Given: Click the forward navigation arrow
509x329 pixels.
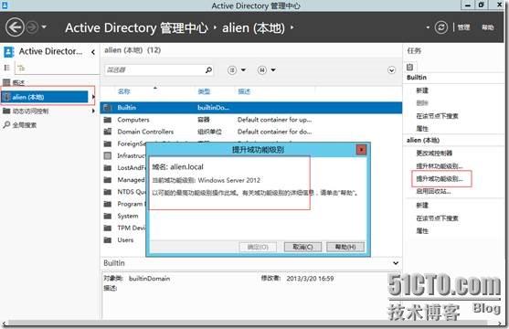Looking at the screenshot, I should point(32,27).
